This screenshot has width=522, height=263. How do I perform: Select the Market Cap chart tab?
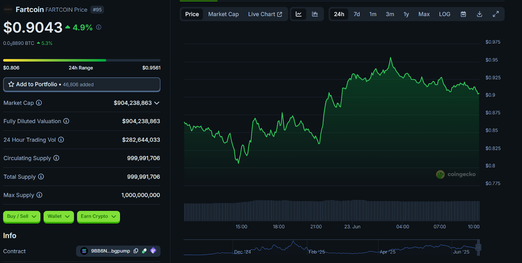click(x=223, y=14)
